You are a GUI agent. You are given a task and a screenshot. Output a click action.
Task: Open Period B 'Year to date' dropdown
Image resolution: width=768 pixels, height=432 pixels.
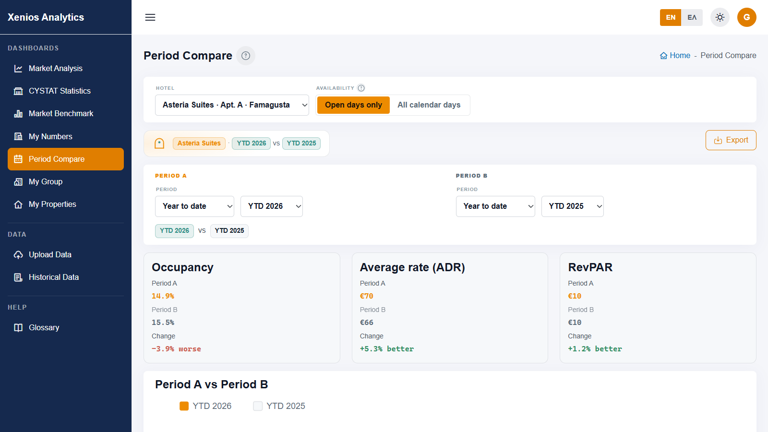(x=495, y=206)
